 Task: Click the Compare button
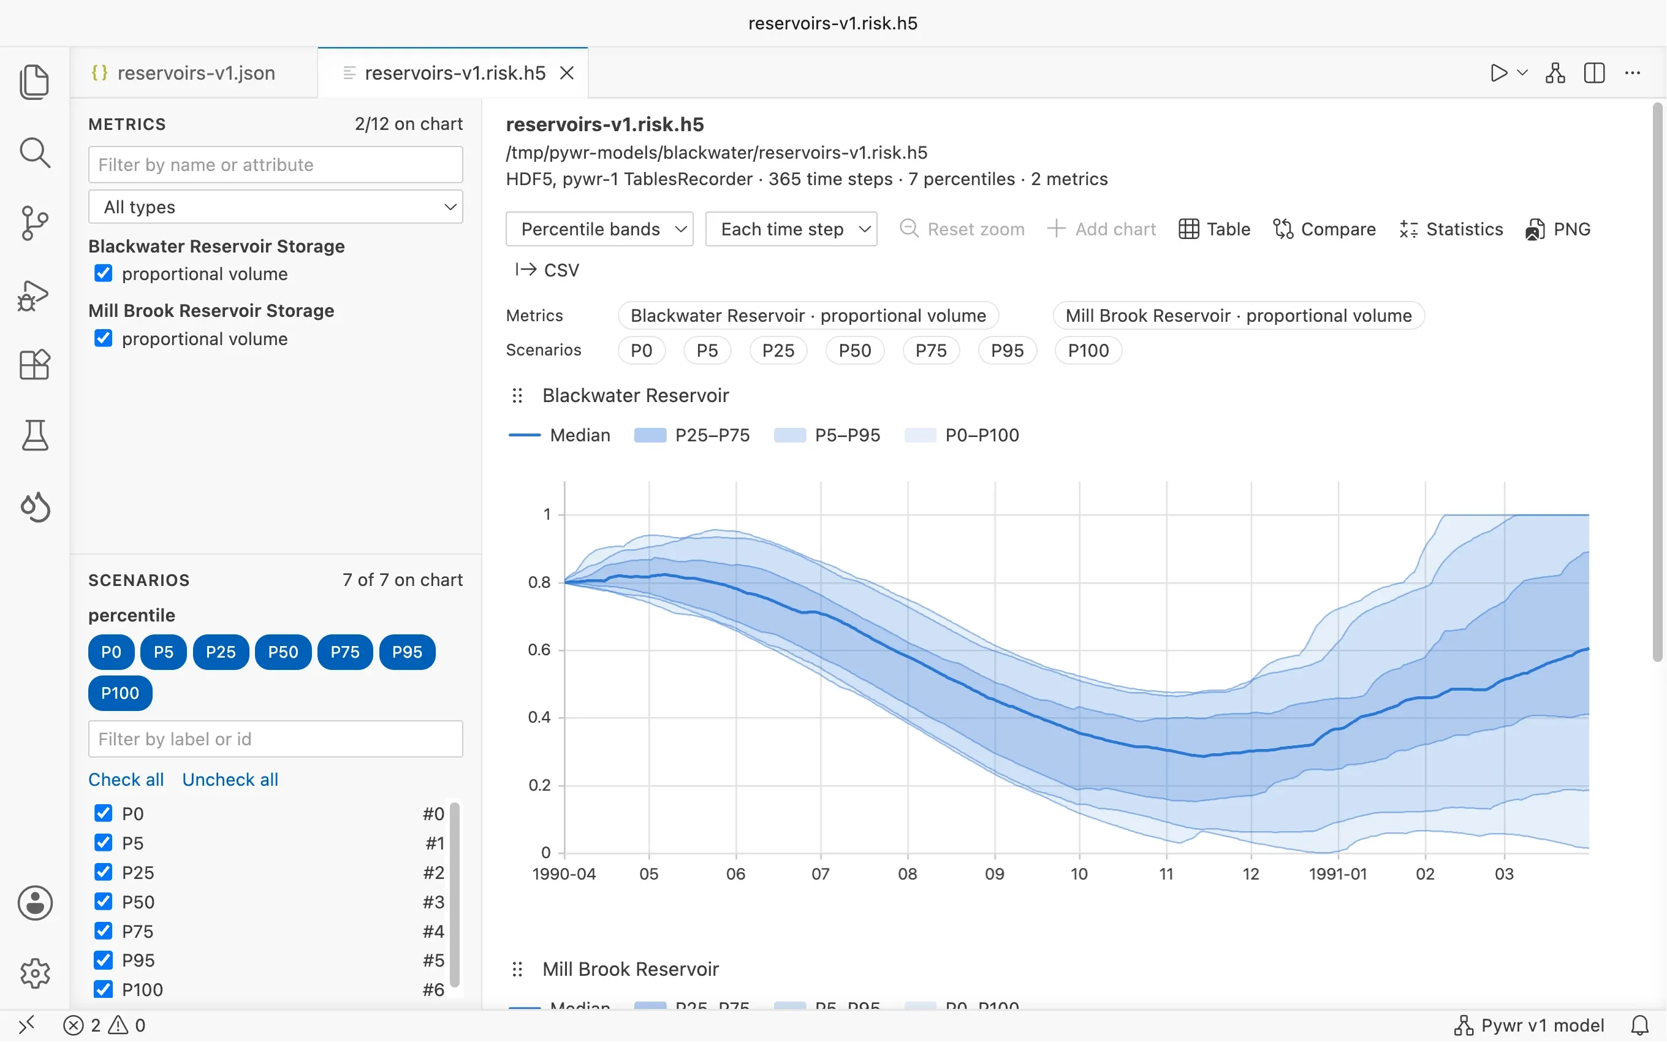click(1324, 229)
